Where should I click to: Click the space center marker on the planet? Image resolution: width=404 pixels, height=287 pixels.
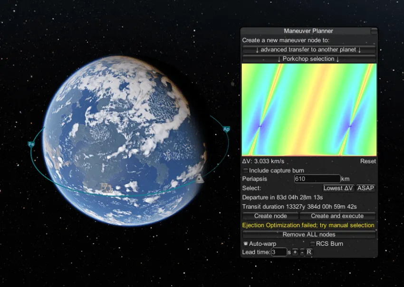[106, 188]
